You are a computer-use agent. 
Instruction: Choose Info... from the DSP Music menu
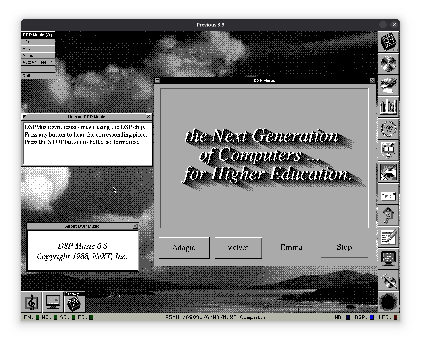38,42
